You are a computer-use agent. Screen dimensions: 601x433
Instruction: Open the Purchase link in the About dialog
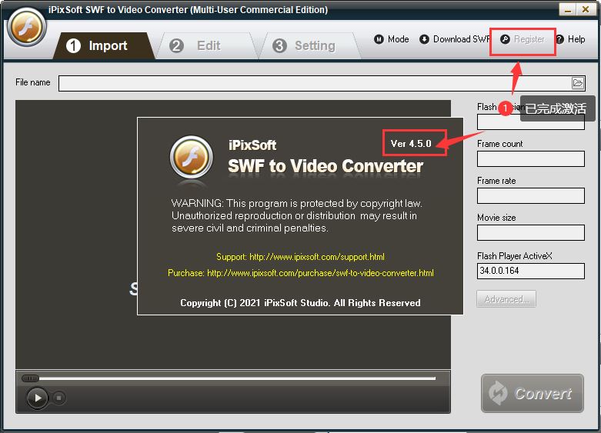coord(301,273)
